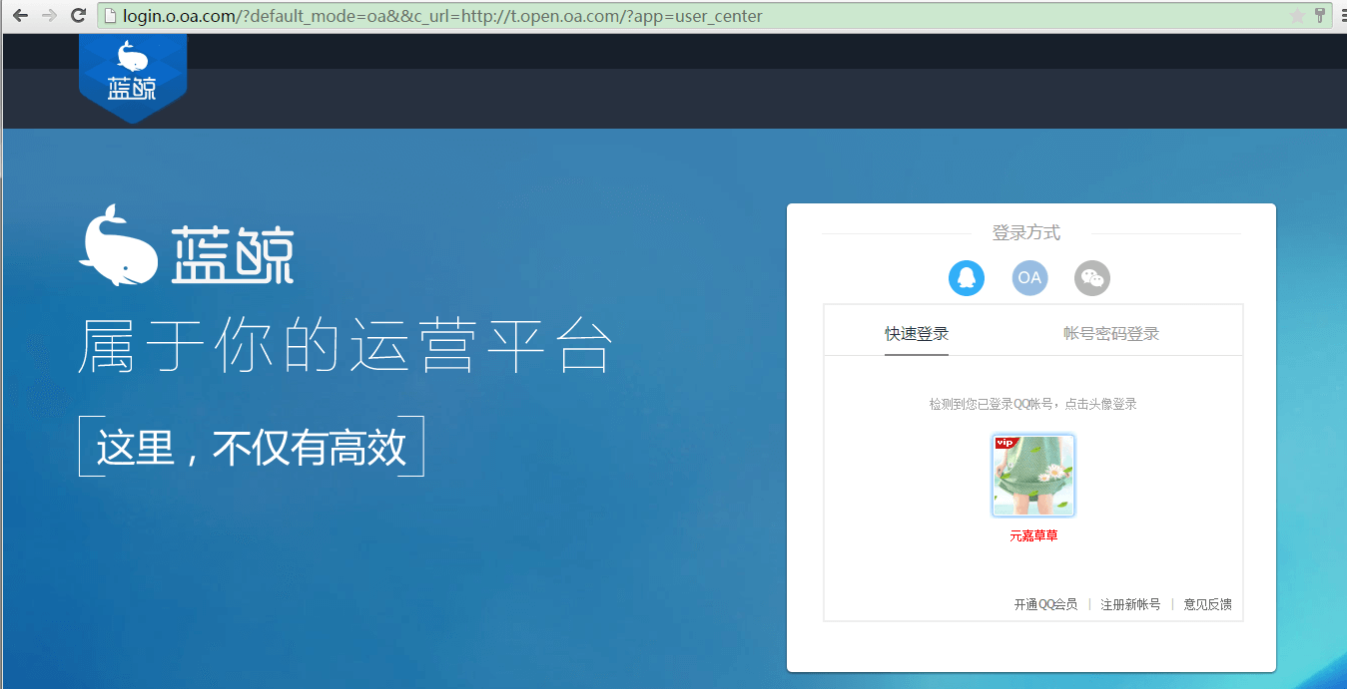Click the 蓝鲸 badge logo in header
The image size is (1347, 689).
click(133, 78)
